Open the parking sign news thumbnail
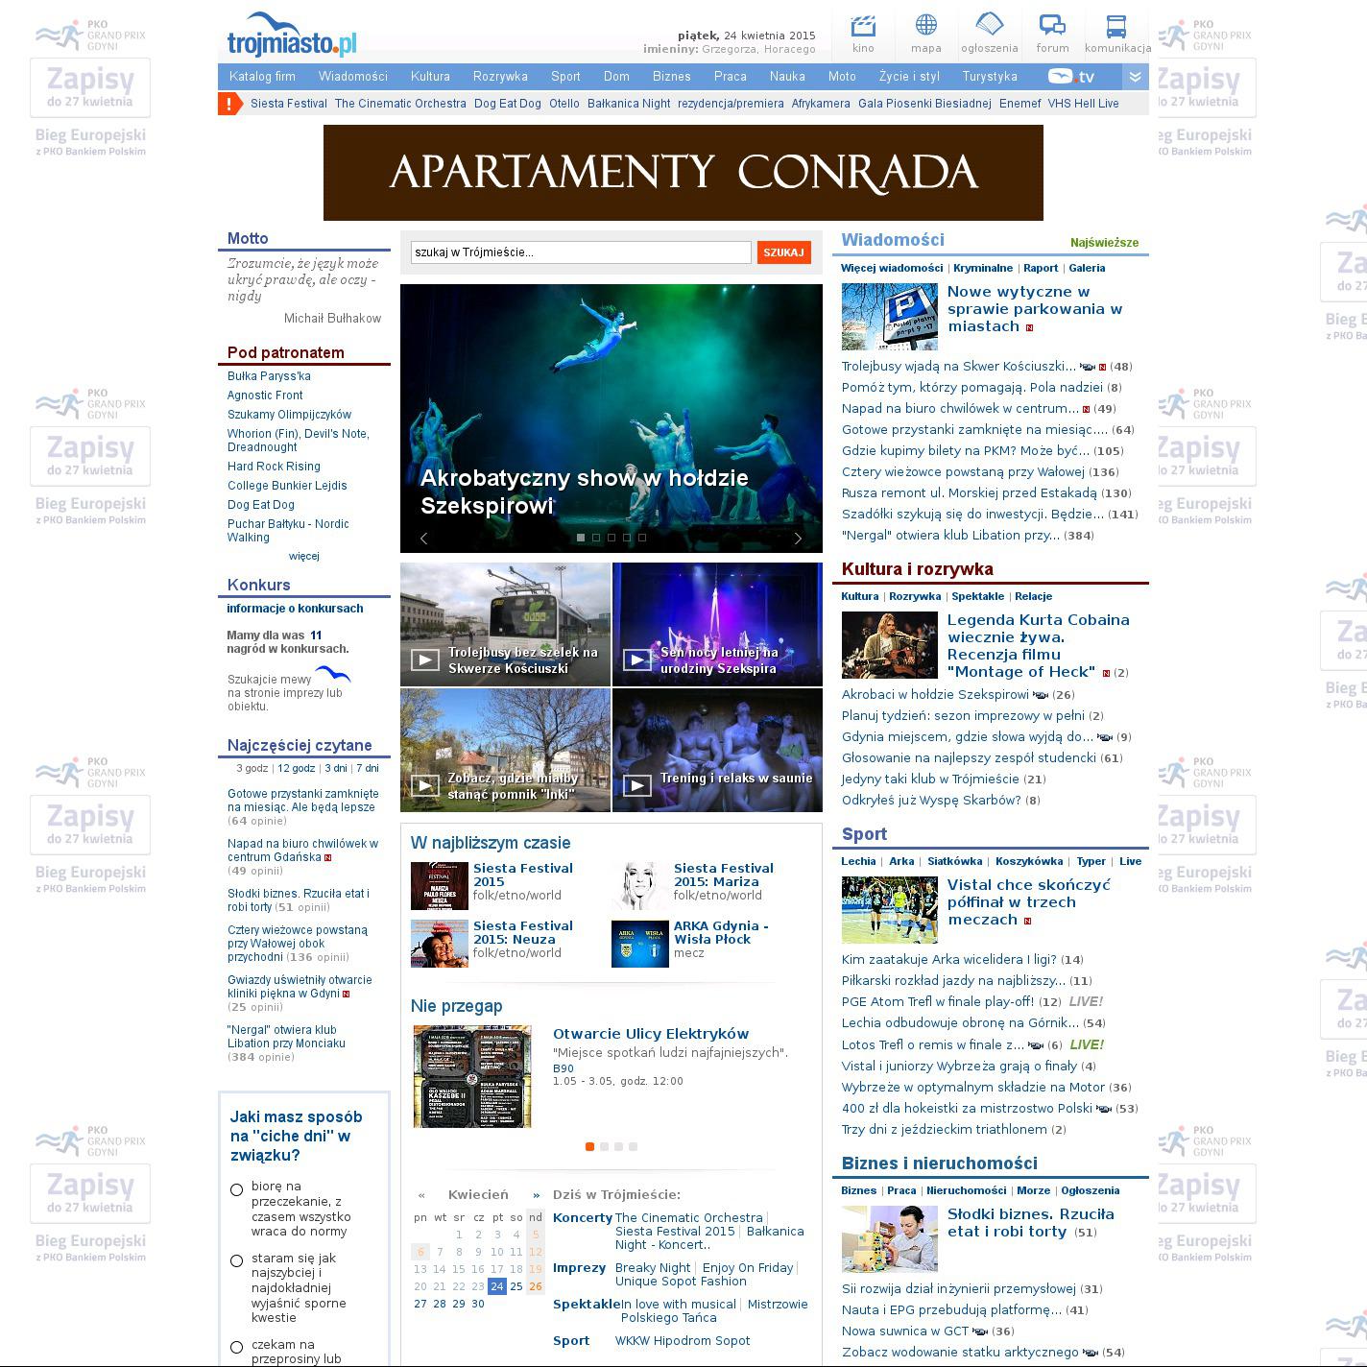Image resolution: width=1367 pixels, height=1367 pixels. [x=890, y=317]
